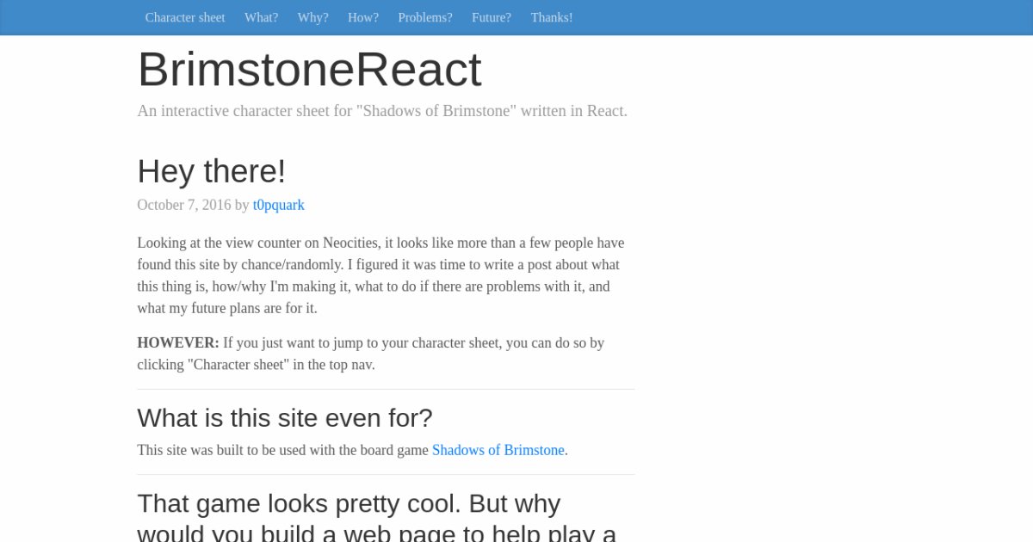Image resolution: width=1033 pixels, height=542 pixels.
Task: Click the bold HOWEVER: text
Action: click(178, 342)
